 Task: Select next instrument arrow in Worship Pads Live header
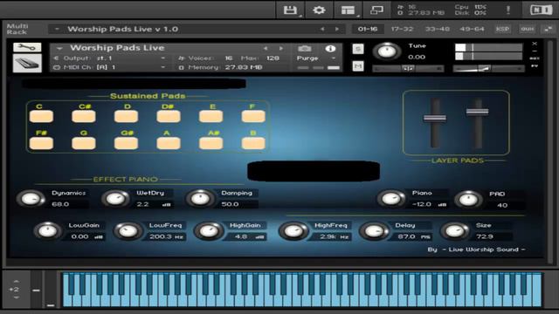[281, 48]
